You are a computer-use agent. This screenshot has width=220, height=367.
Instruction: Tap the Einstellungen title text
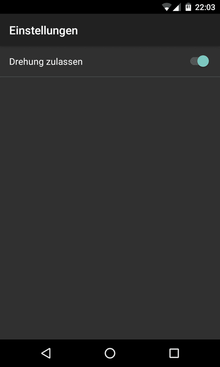coord(43,31)
